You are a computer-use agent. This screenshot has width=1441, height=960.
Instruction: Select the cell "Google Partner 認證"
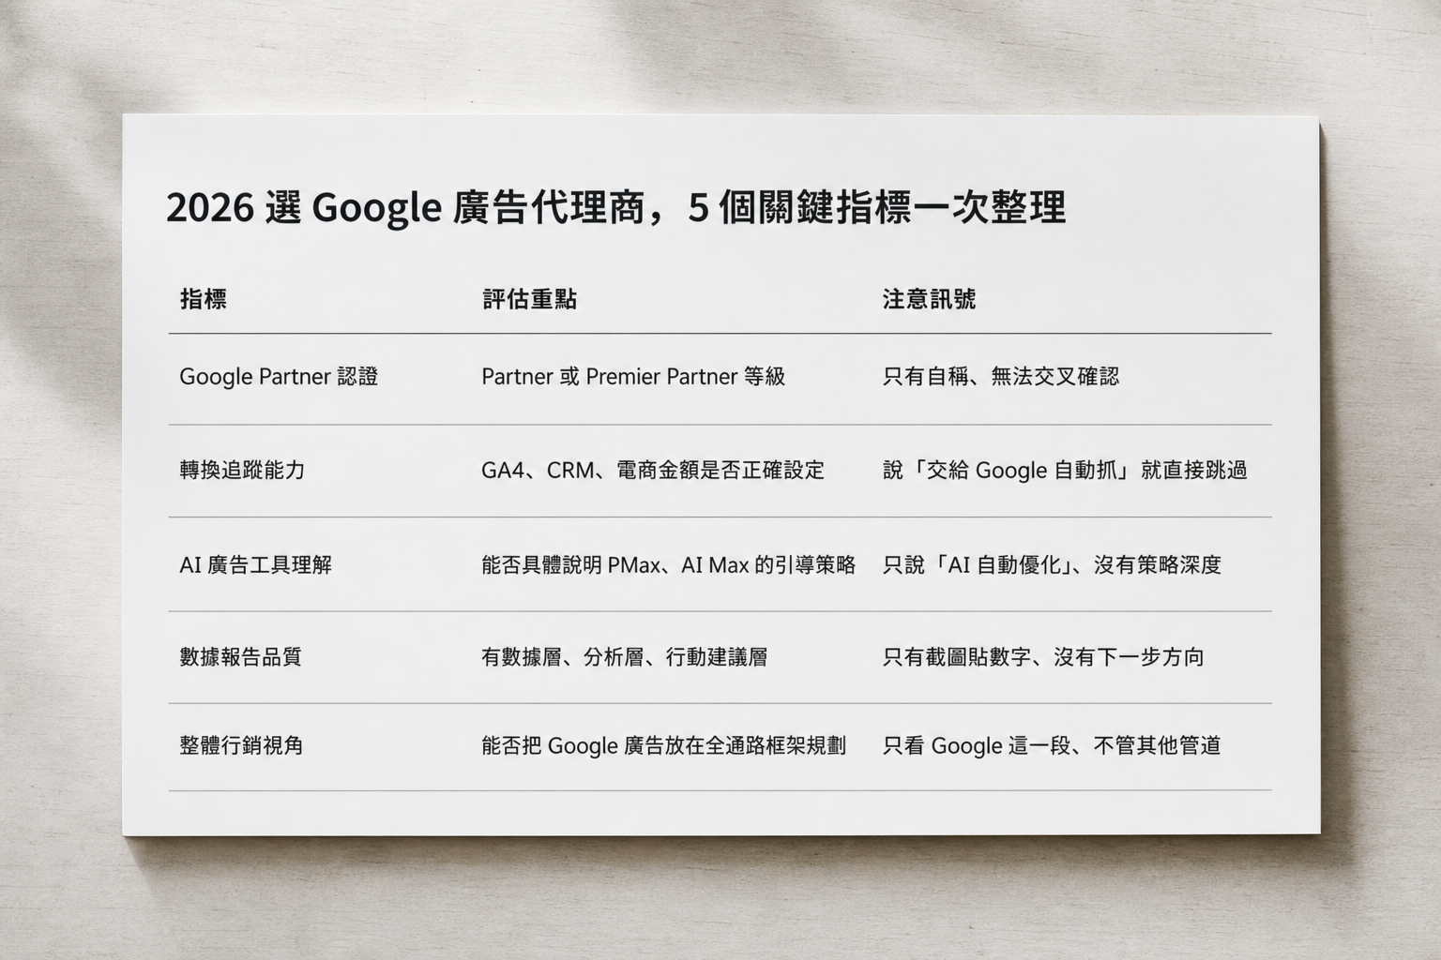coord(279,377)
